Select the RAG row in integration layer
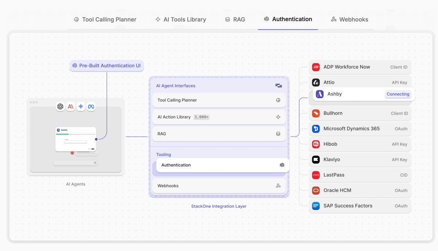 coord(219,134)
